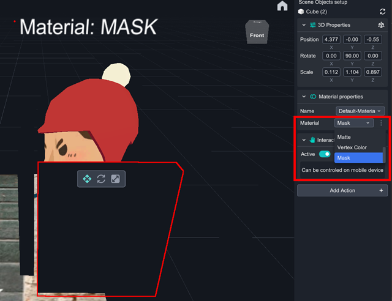Screen dimensions: 392x301
Task: Click the refresh icon next to Cube (2)
Action: (x=383, y=12)
